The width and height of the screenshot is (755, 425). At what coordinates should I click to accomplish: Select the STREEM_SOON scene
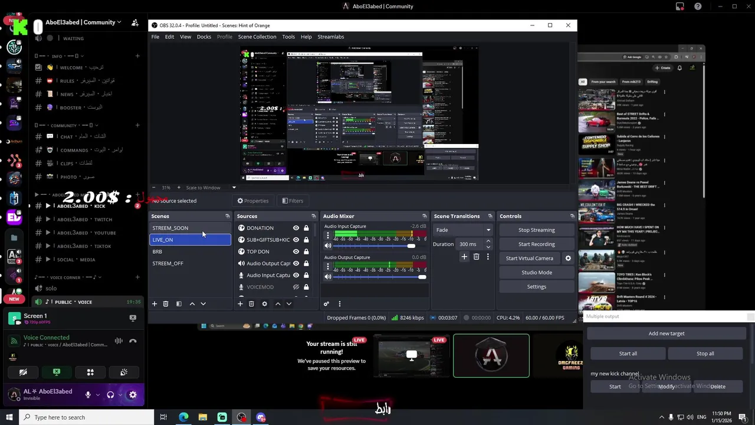pos(190,228)
